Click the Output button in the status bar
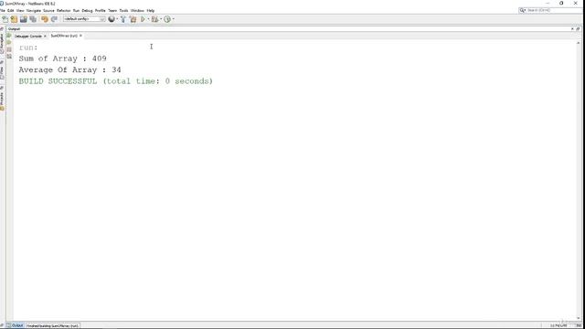Screen dimensions: 585x329 tap(15, 325)
